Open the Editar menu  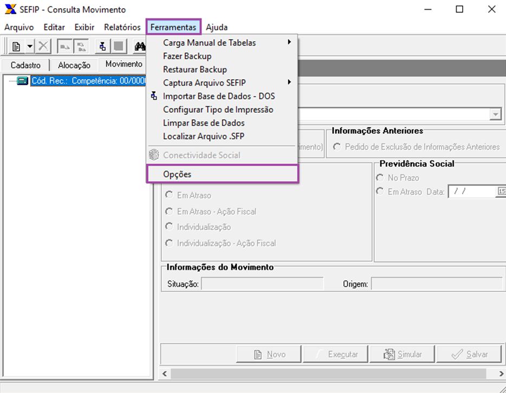click(54, 27)
